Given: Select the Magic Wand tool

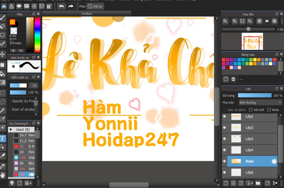Looking at the screenshot, I should tap(2, 110).
